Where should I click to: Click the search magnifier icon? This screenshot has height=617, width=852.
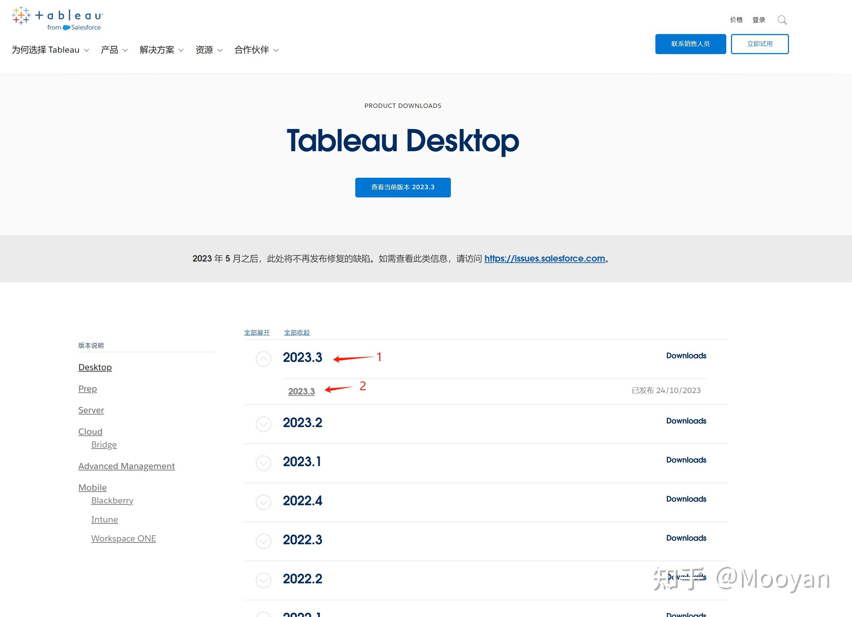pyautogui.click(x=782, y=20)
